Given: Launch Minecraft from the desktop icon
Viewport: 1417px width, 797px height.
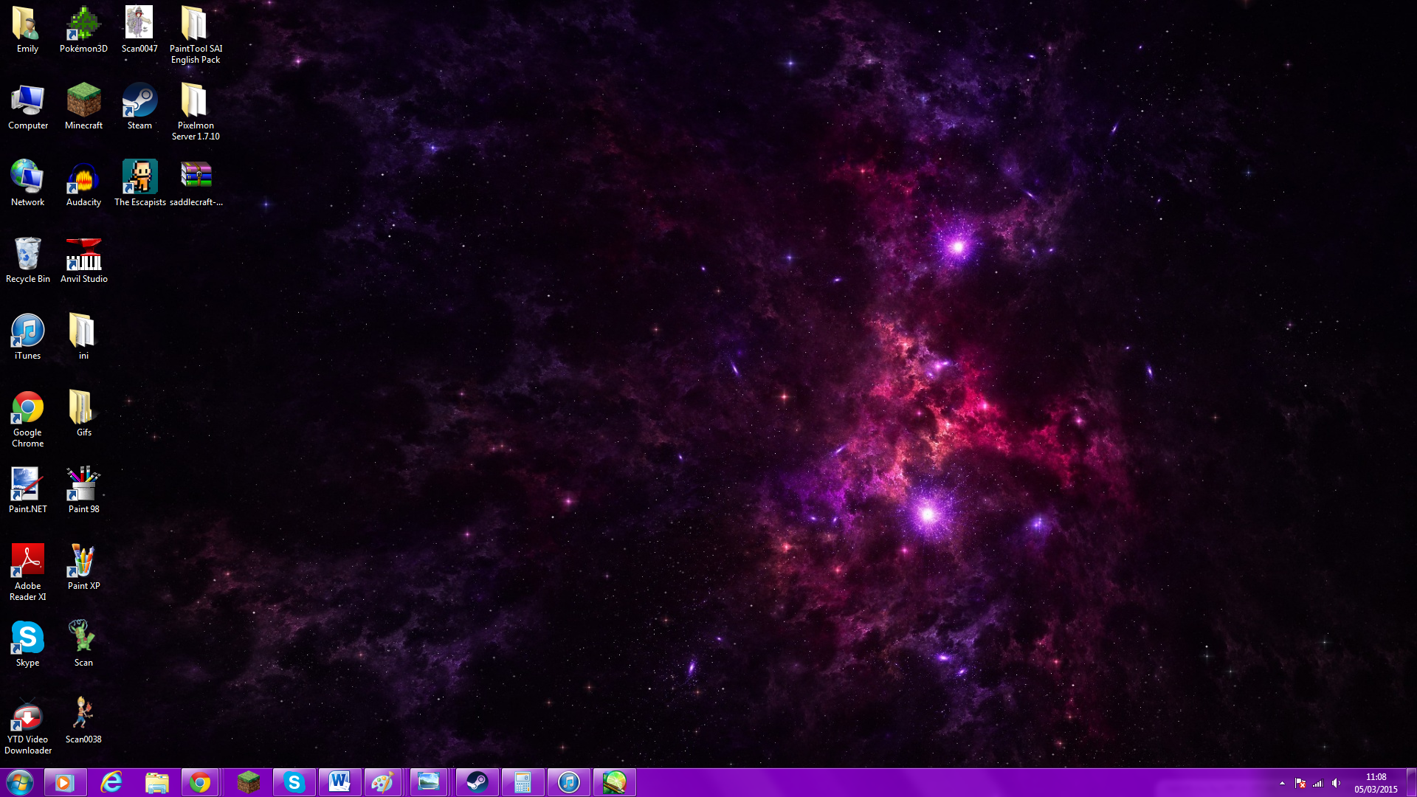Looking at the screenshot, I should (x=83, y=106).
